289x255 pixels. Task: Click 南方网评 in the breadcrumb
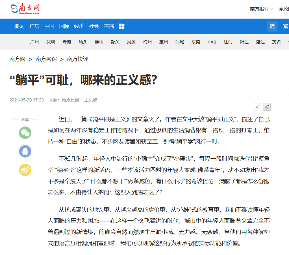[x=46, y=59]
